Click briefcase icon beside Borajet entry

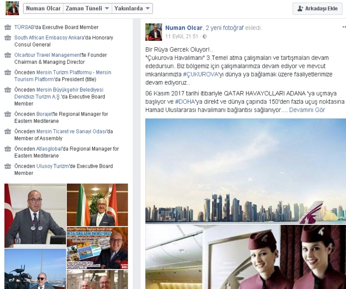pos(8,114)
